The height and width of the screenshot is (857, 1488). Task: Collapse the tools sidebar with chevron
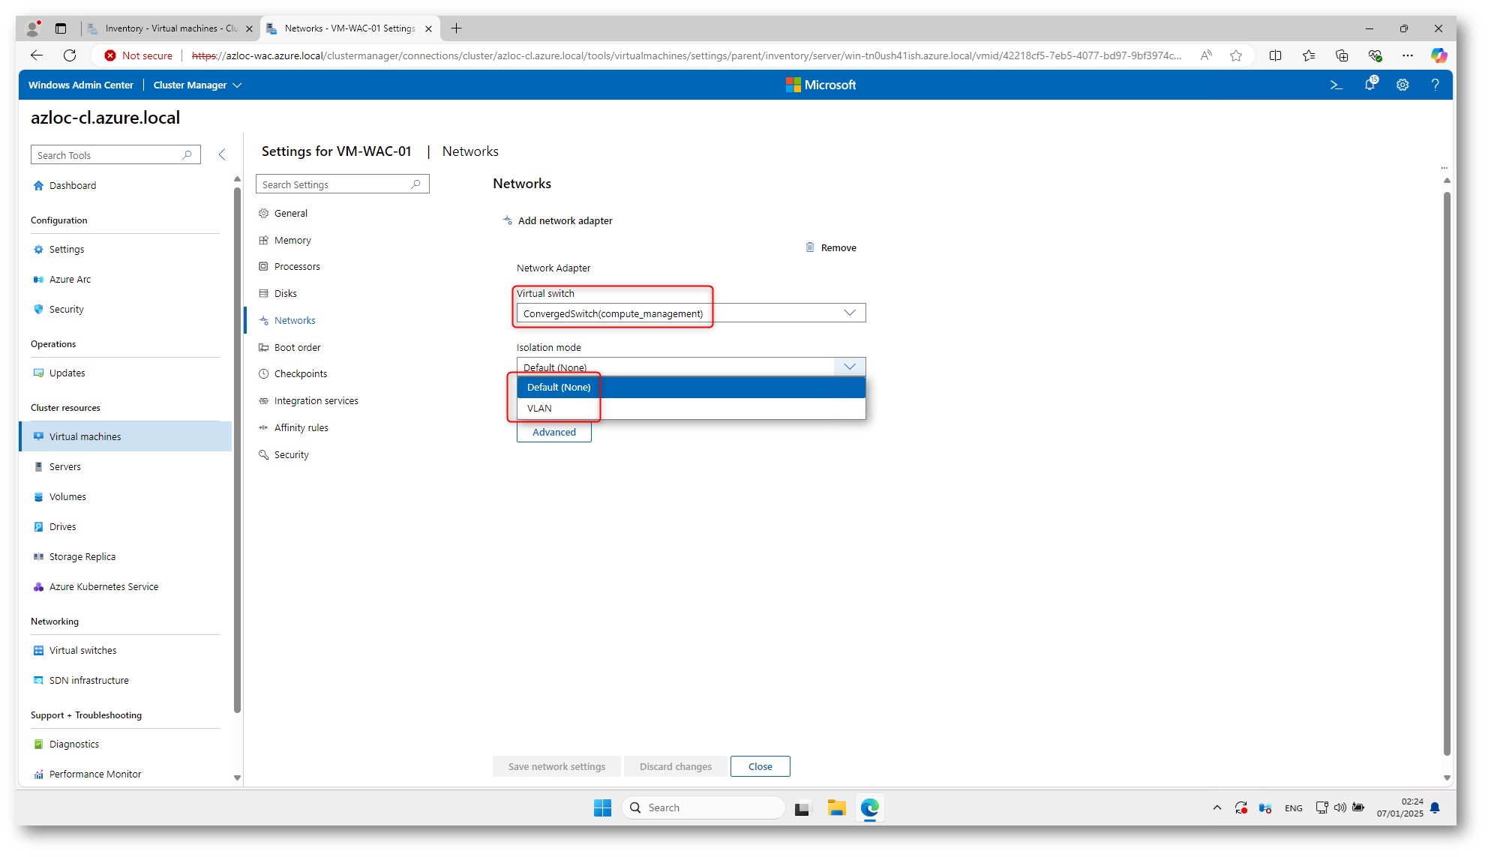click(x=222, y=154)
